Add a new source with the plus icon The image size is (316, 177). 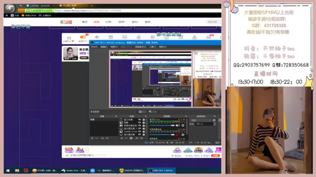coord(122,138)
